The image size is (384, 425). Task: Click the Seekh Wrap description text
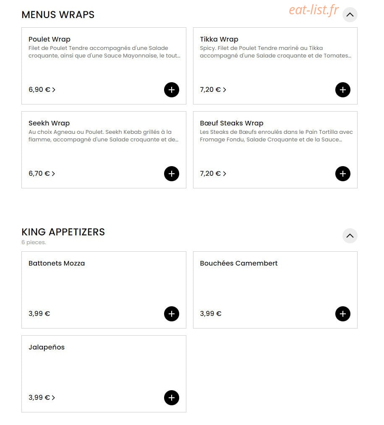(104, 136)
